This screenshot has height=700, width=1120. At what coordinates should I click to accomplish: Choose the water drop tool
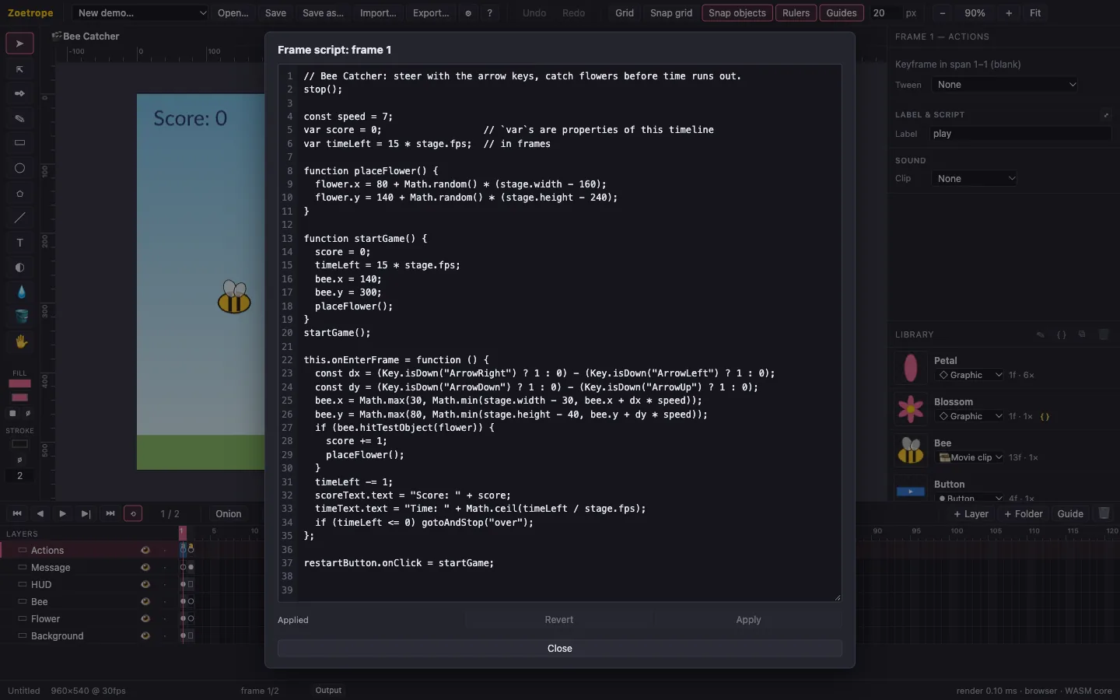click(20, 292)
